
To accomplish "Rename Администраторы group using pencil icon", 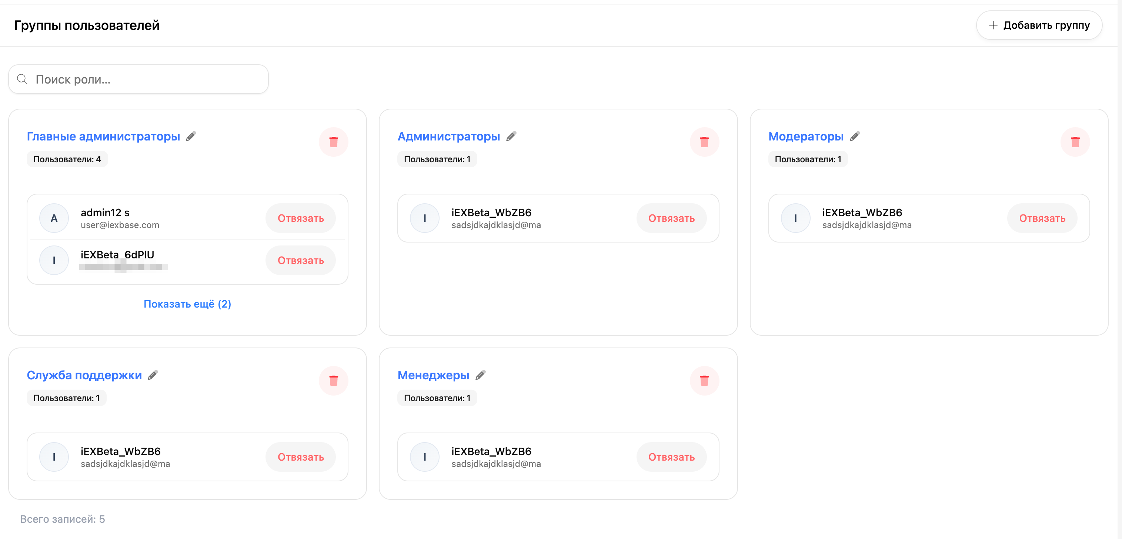I will [511, 136].
